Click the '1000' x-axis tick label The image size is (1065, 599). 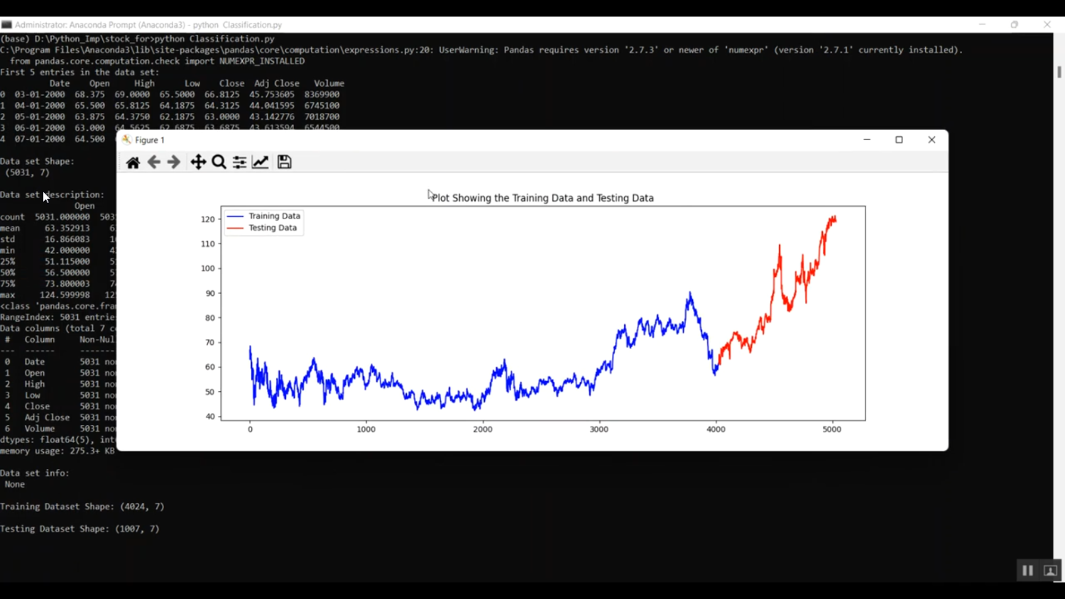click(x=366, y=429)
